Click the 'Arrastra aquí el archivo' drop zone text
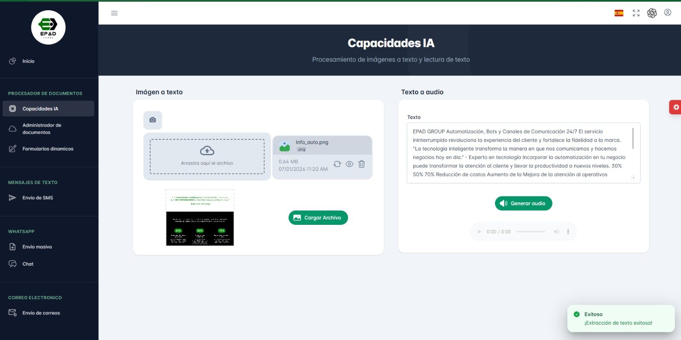The image size is (681, 340). click(207, 163)
